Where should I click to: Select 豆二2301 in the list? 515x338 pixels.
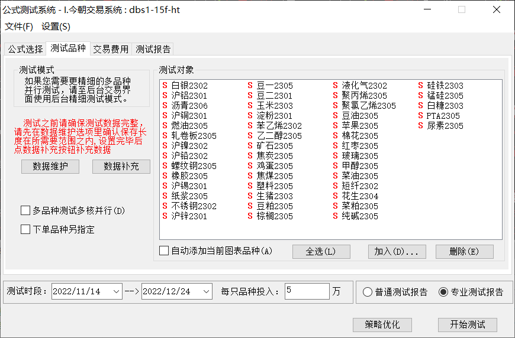275,96
